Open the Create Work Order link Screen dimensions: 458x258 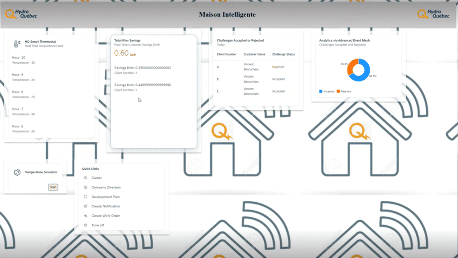(x=106, y=216)
